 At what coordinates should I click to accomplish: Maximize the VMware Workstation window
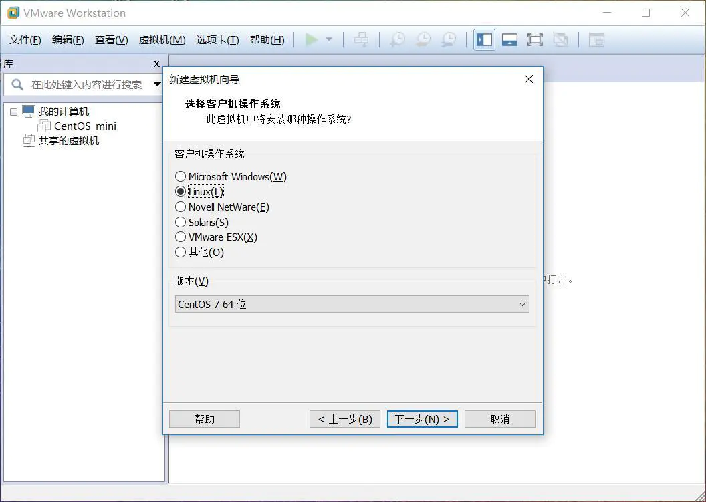pyautogui.click(x=646, y=13)
